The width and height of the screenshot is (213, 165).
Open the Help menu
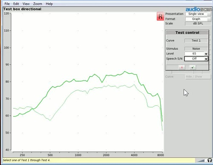[49, 4]
